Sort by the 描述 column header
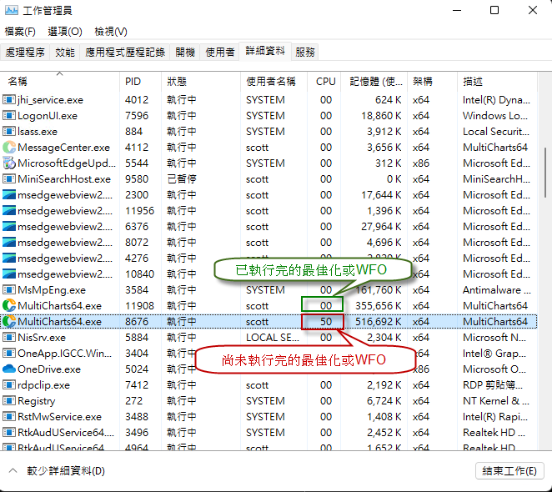552x492 pixels. [497, 82]
